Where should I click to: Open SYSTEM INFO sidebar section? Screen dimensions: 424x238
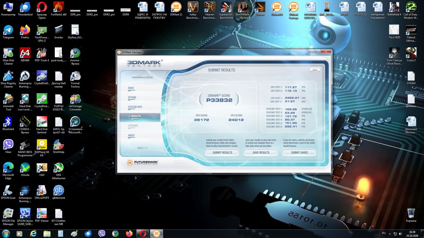pos(135,107)
